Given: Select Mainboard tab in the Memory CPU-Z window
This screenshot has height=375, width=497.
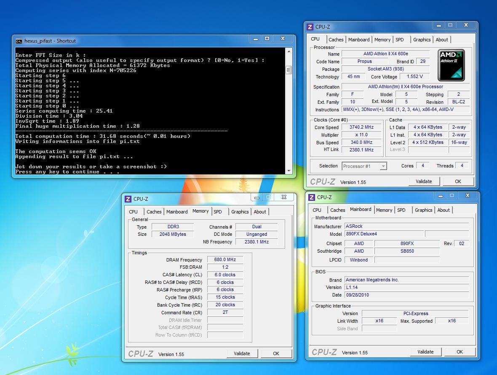Looking at the screenshot, I should [177, 212].
